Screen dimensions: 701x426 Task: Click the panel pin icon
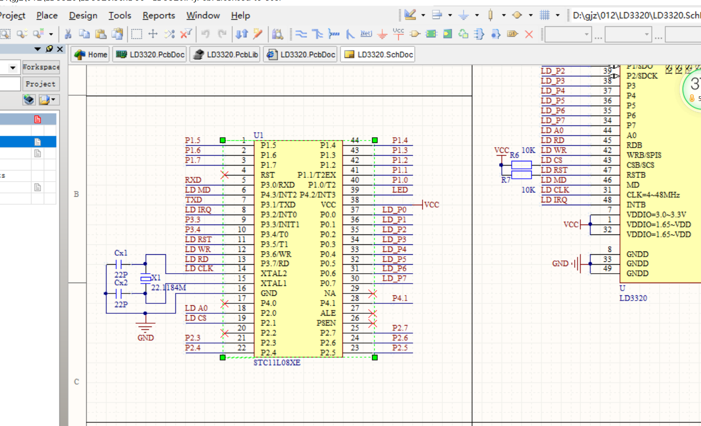[49, 49]
